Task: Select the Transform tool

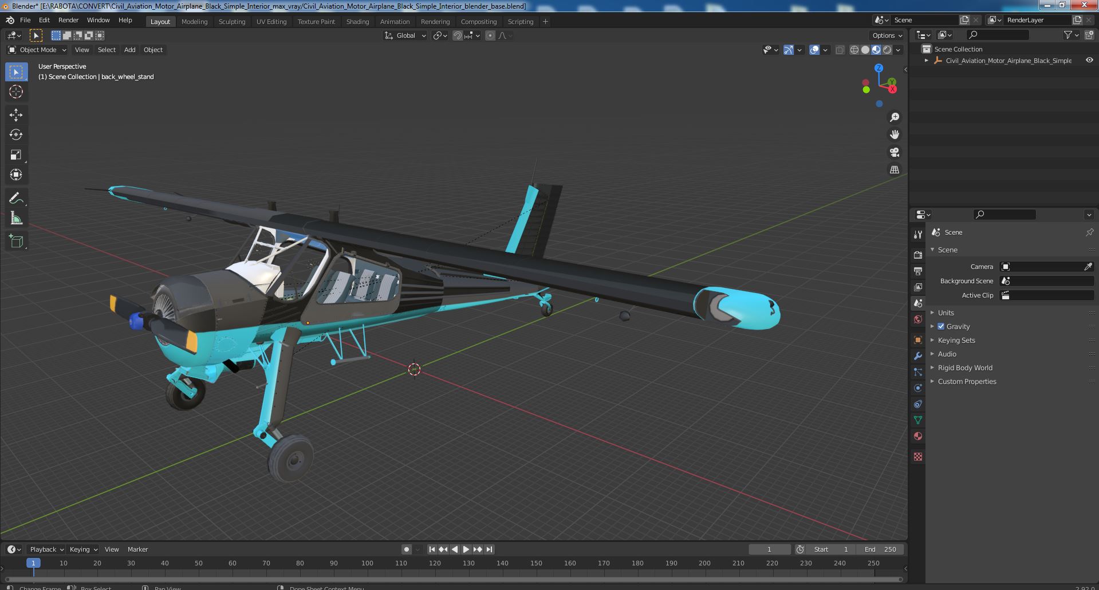Action: [x=16, y=175]
